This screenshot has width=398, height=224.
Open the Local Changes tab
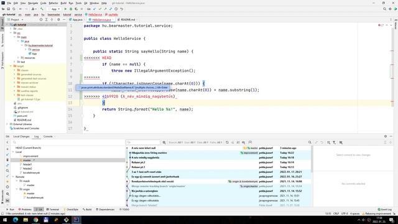[x=21, y=137]
